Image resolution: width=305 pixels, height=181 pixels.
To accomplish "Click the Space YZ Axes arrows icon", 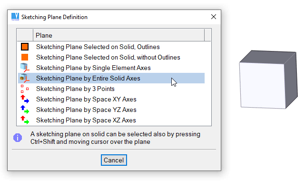I will coord(25,110).
